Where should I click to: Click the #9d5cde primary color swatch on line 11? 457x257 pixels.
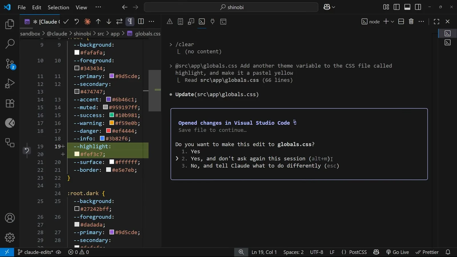click(x=112, y=76)
